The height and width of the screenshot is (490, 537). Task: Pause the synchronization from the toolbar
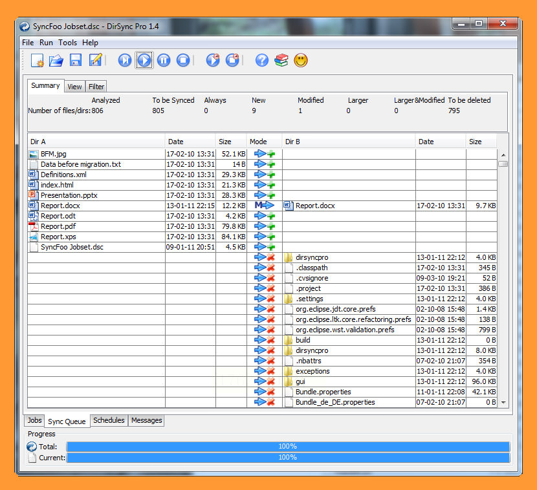tap(164, 61)
